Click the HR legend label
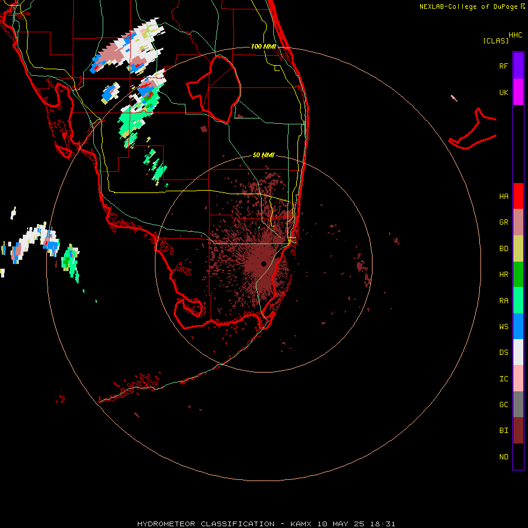This screenshot has width=528, height=528. [503, 275]
